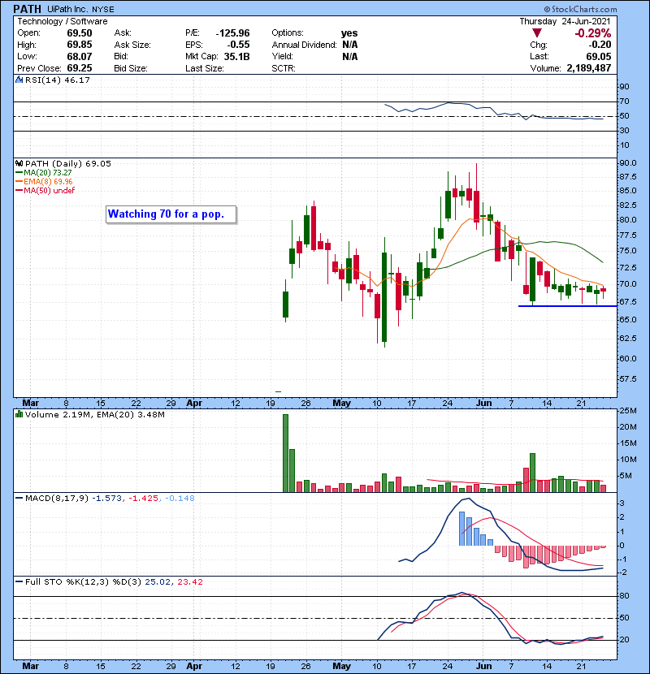
Task: Click the date Thursday 24-Jun-2021
Action: [x=565, y=21]
